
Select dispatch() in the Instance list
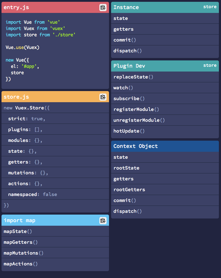tap(165, 51)
